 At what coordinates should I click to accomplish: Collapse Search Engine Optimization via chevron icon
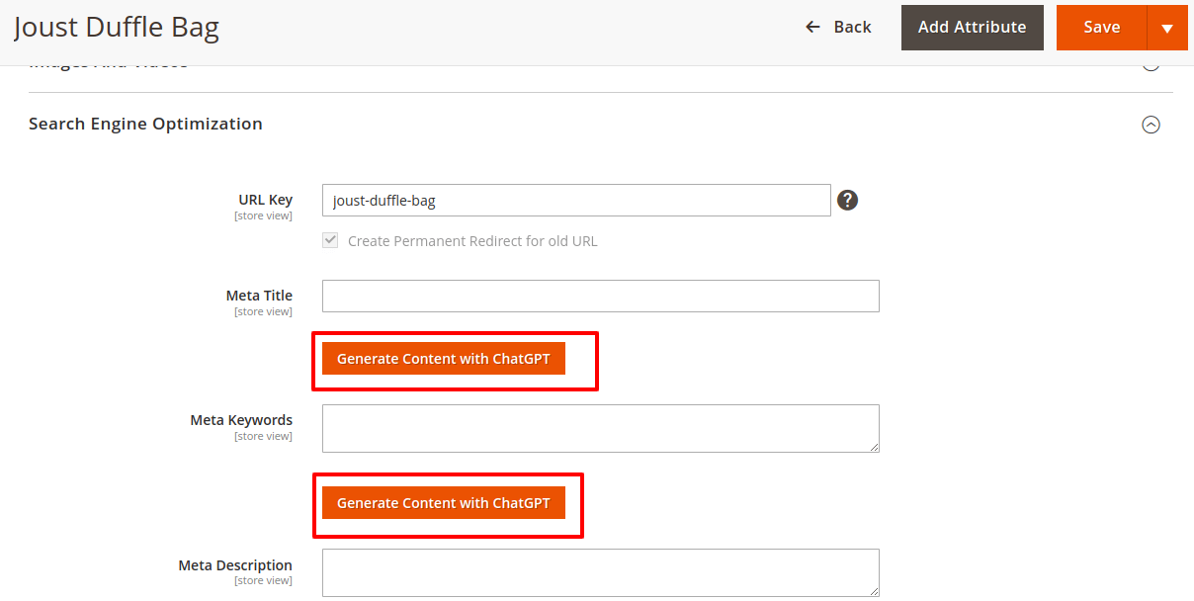pyautogui.click(x=1151, y=125)
